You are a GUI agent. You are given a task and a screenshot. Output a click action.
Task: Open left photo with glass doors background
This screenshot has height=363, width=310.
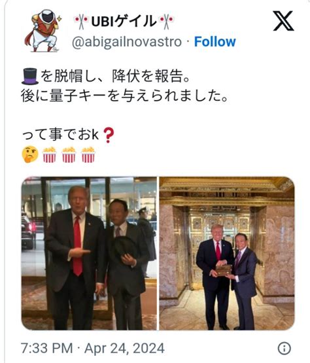89,253
